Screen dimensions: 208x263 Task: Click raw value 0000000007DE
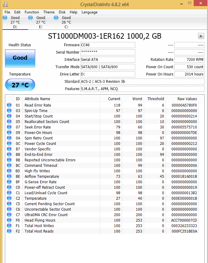tap(184, 133)
